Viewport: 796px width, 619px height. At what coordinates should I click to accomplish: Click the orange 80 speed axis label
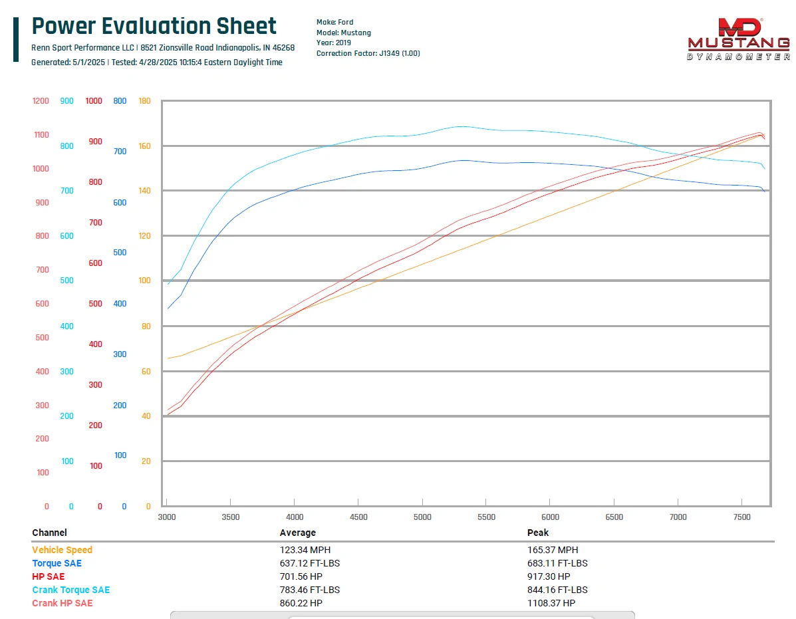pos(146,326)
